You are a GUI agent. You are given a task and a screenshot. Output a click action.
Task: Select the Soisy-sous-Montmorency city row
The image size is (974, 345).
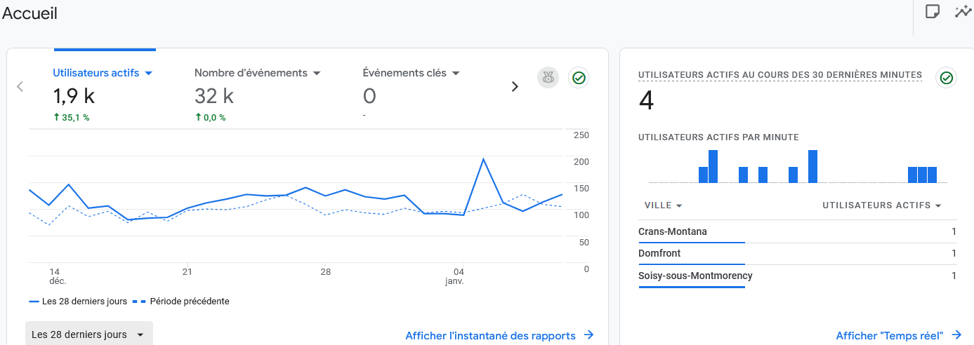click(695, 276)
